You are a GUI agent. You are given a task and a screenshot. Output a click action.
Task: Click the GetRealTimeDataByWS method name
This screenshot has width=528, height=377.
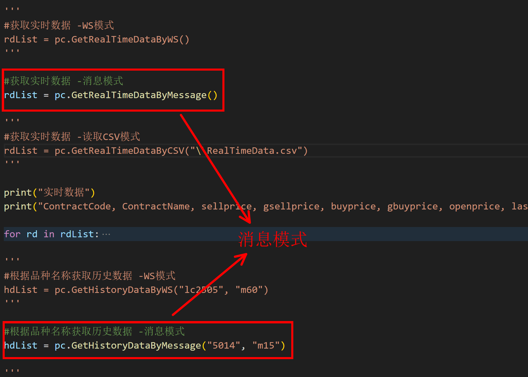[x=125, y=40]
